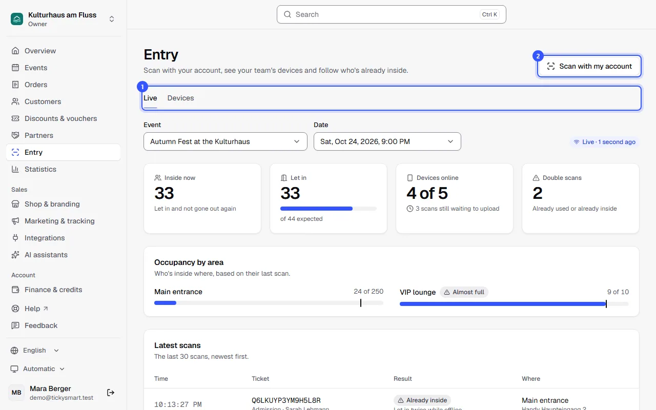Expand the Date selector Sat, Oct 24
The image size is (656, 410).
387,141
